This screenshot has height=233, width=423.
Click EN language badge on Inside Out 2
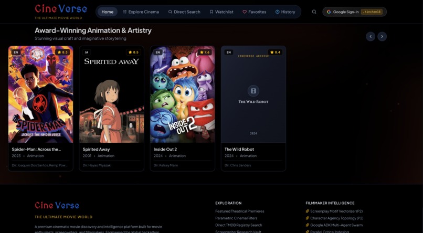click(158, 52)
